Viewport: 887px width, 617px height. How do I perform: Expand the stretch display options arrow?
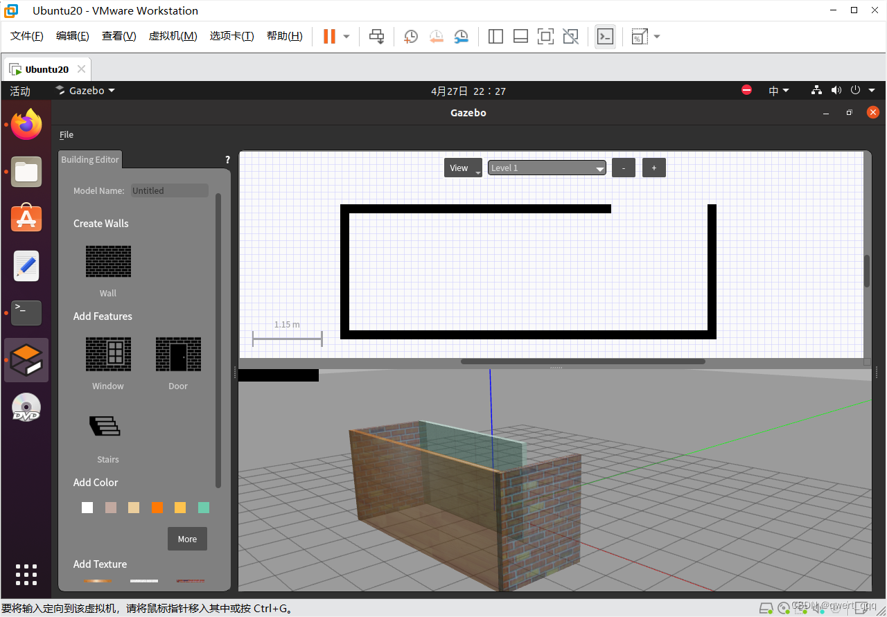point(657,37)
